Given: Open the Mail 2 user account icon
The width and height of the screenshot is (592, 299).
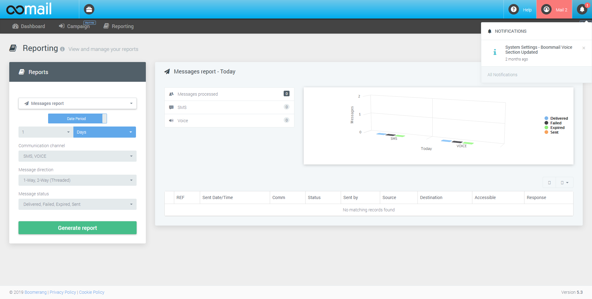Looking at the screenshot, I should [546, 10].
